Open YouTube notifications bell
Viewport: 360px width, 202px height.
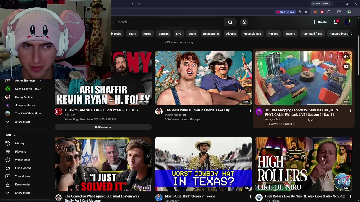point(336,22)
